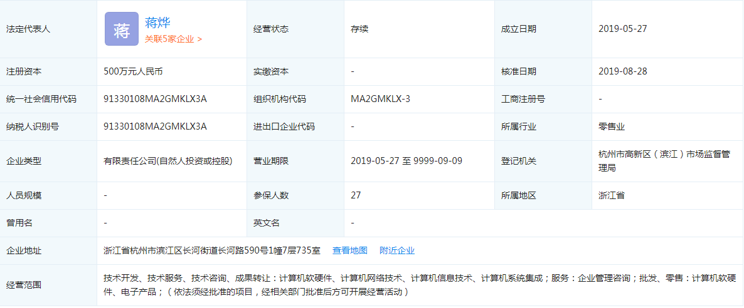Select the 登记机关 label
Screen dimensions: 744x308
point(519,161)
